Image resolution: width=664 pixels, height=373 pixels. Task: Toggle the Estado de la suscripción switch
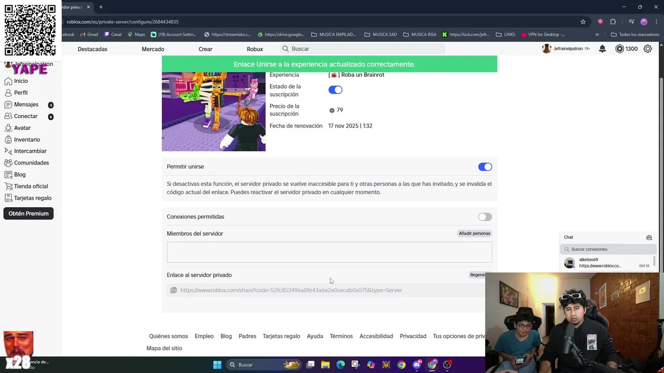(x=335, y=90)
